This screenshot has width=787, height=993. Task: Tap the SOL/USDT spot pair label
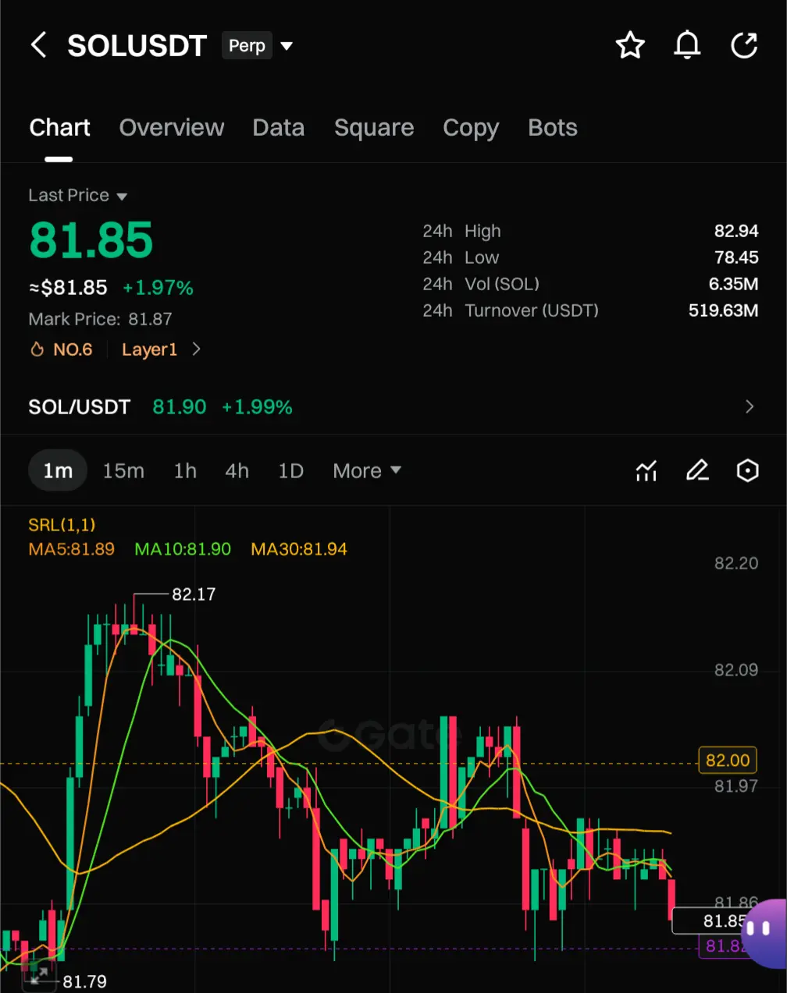(x=79, y=406)
